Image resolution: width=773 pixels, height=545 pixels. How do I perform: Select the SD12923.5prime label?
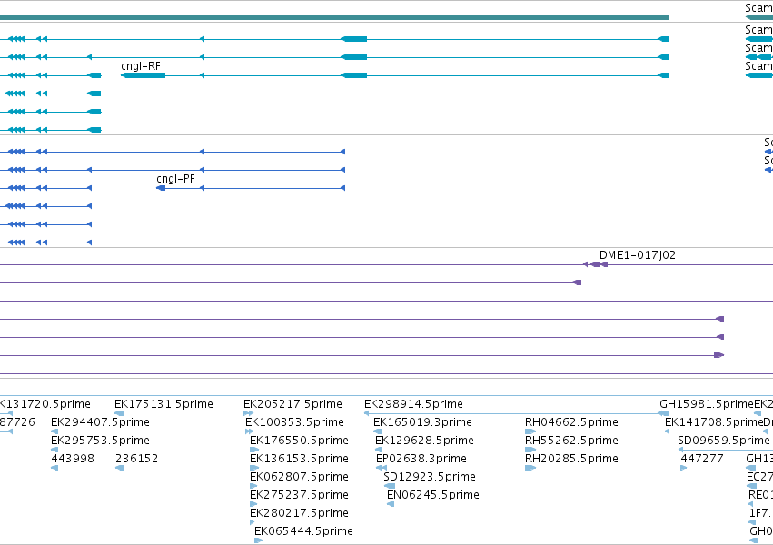coord(430,477)
